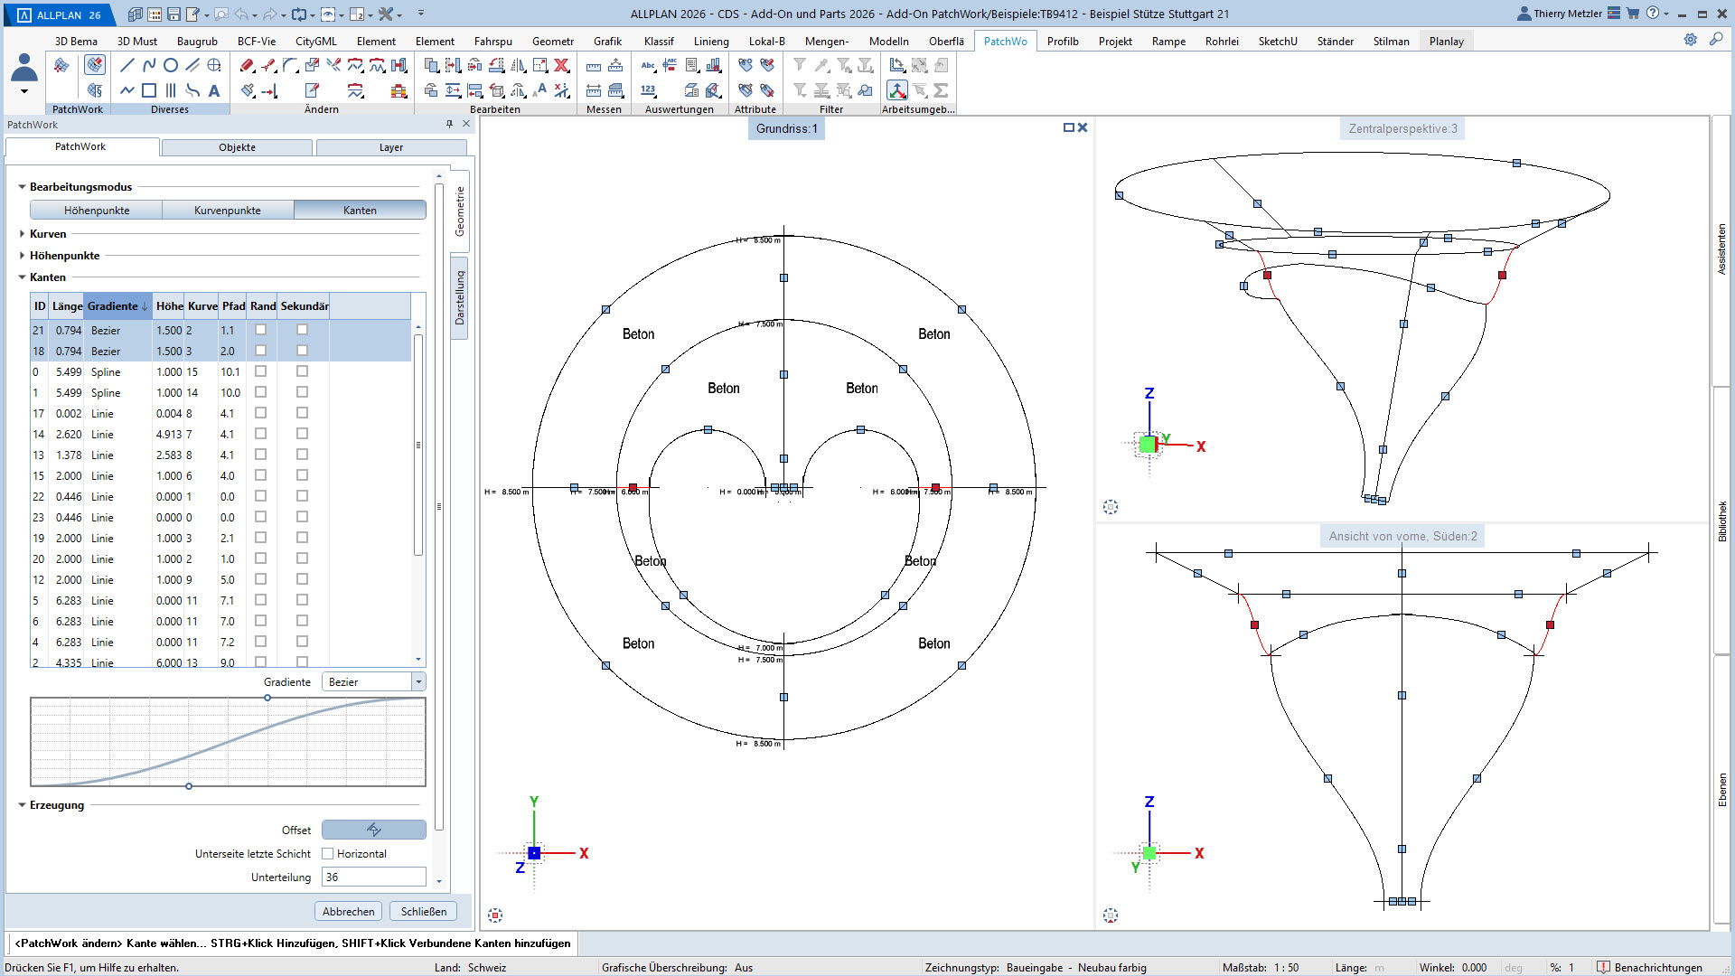
Task: Select the line drawing tool
Action: pos(127,65)
